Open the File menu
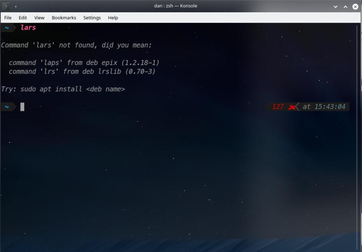 point(7,18)
